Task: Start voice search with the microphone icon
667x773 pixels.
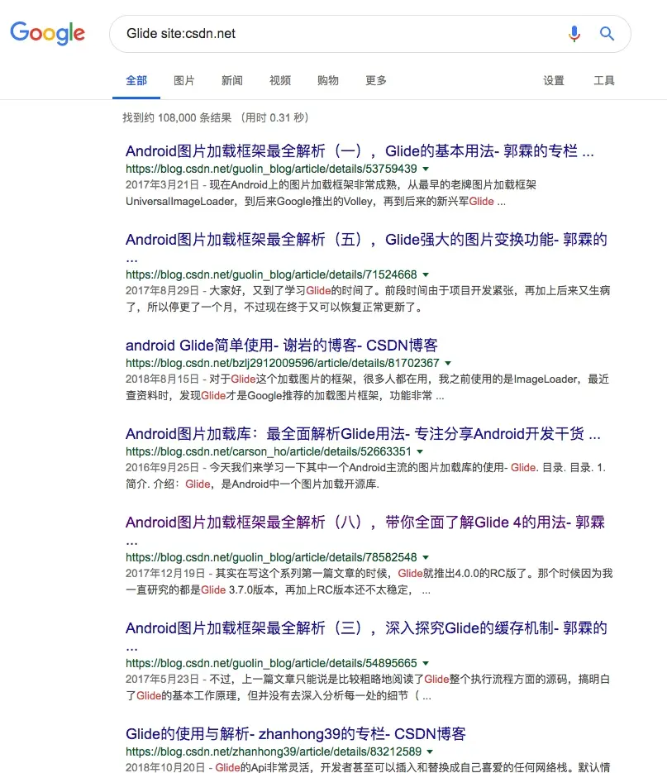Action: click(574, 34)
